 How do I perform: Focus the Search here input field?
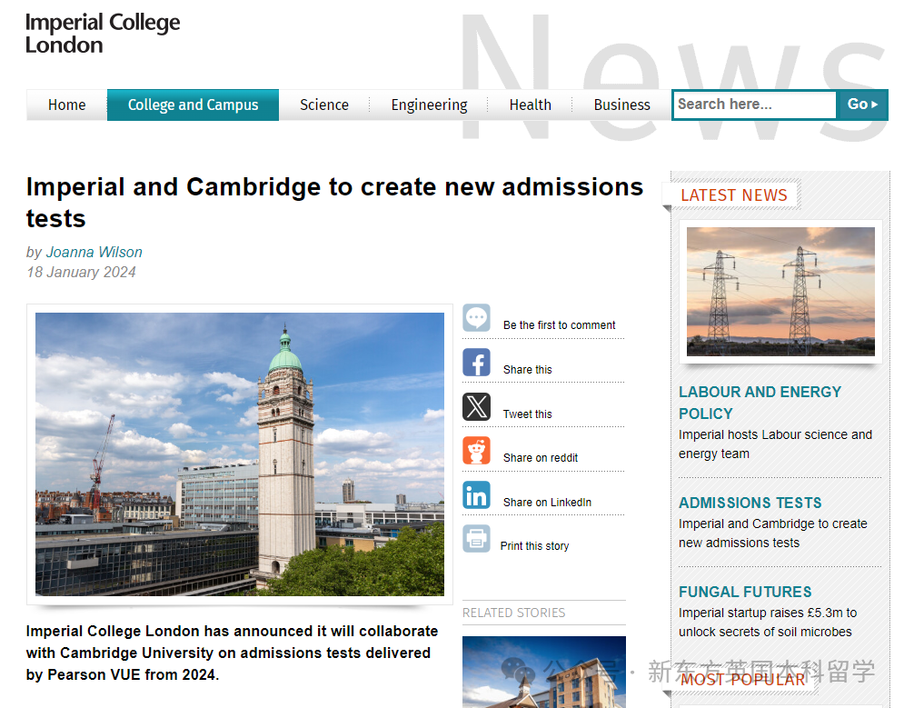[753, 105]
